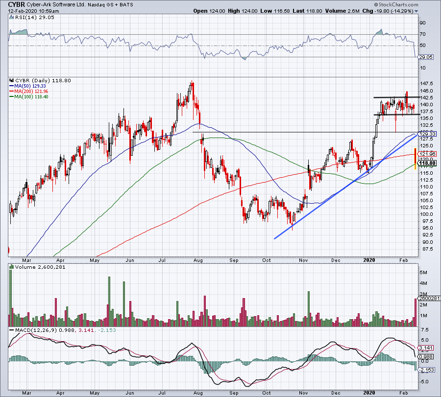This screenshot has height=397, width=441.
Task: Click the Cyber-Ark Software Ltd. company name
Action: point(56,5)
